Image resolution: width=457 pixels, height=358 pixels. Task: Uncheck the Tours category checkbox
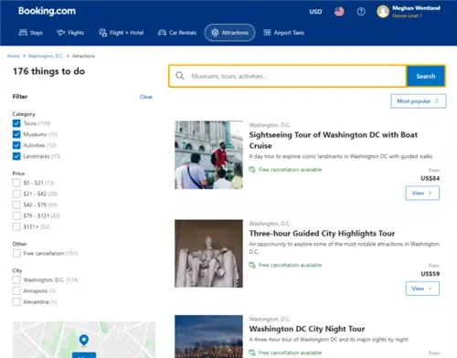point(16,123)
